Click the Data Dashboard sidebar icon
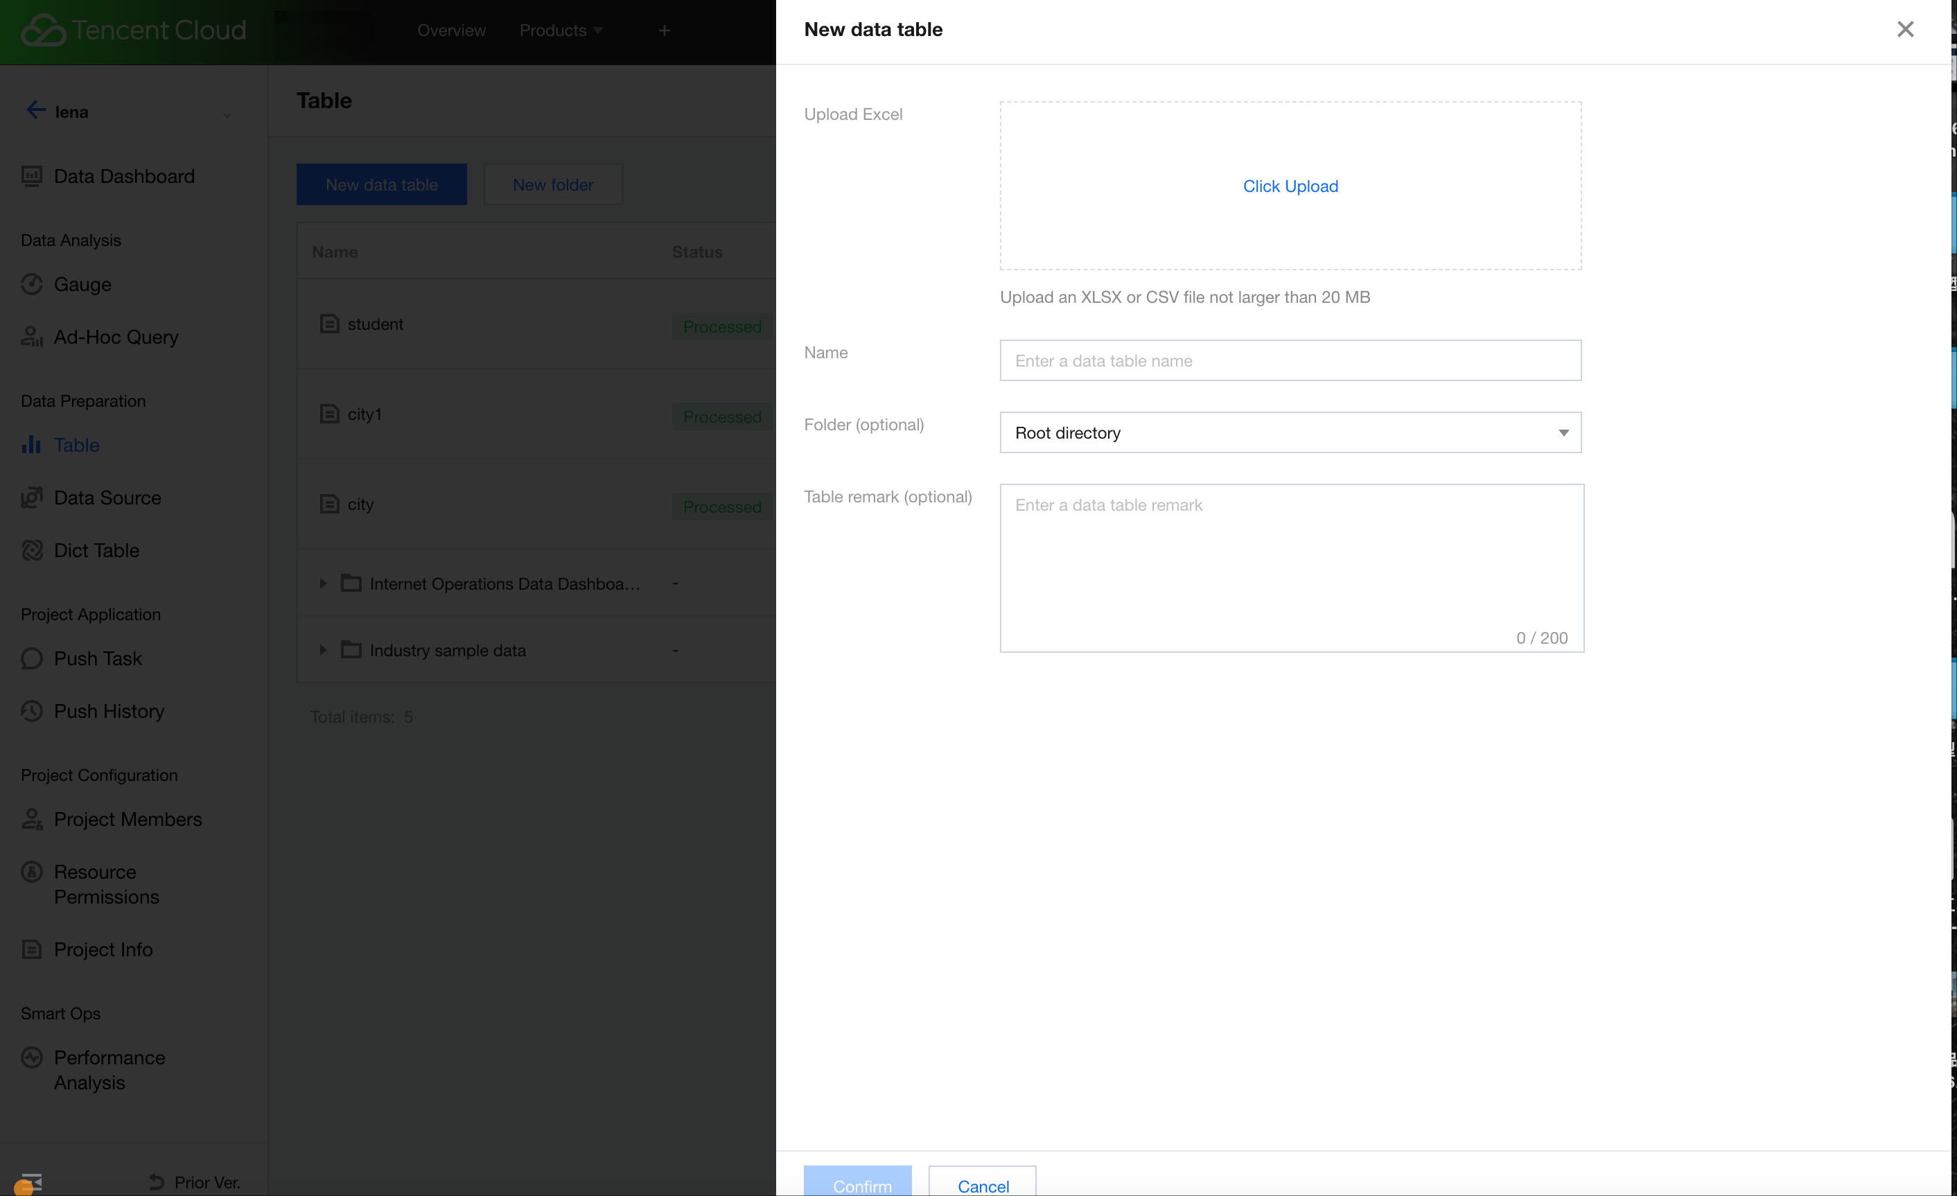This screenshot has height=1196, width=1957. pyautogui.click(x=32, y=176)
